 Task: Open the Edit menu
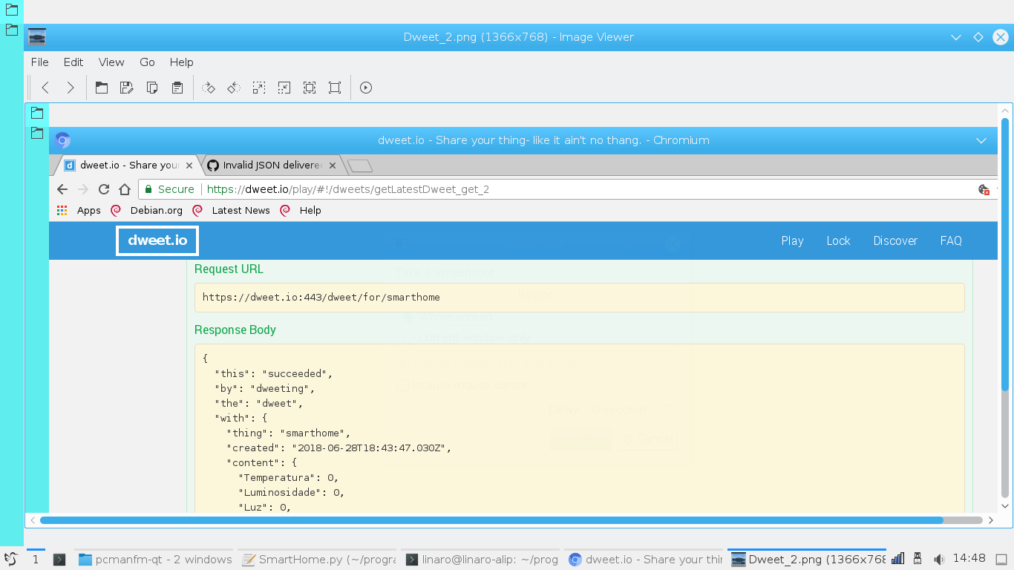point(73,62)
